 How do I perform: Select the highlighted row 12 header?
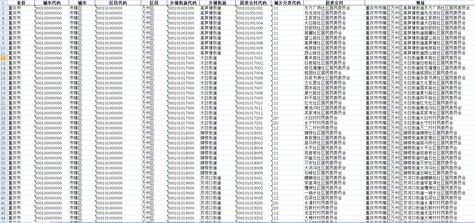point(3,58)
